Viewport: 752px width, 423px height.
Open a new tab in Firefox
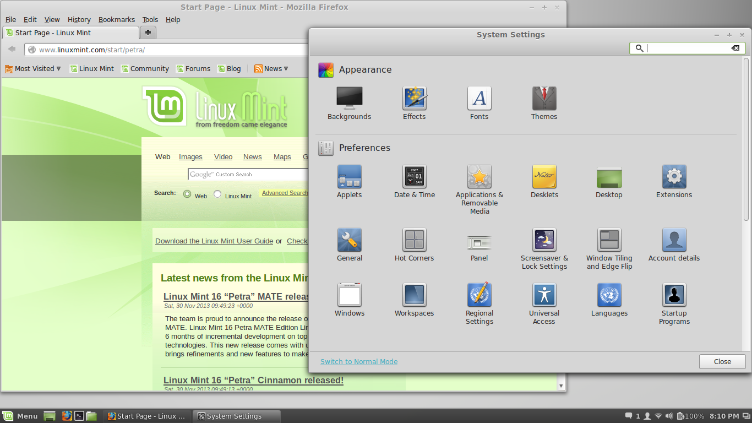tap(148, 33)
